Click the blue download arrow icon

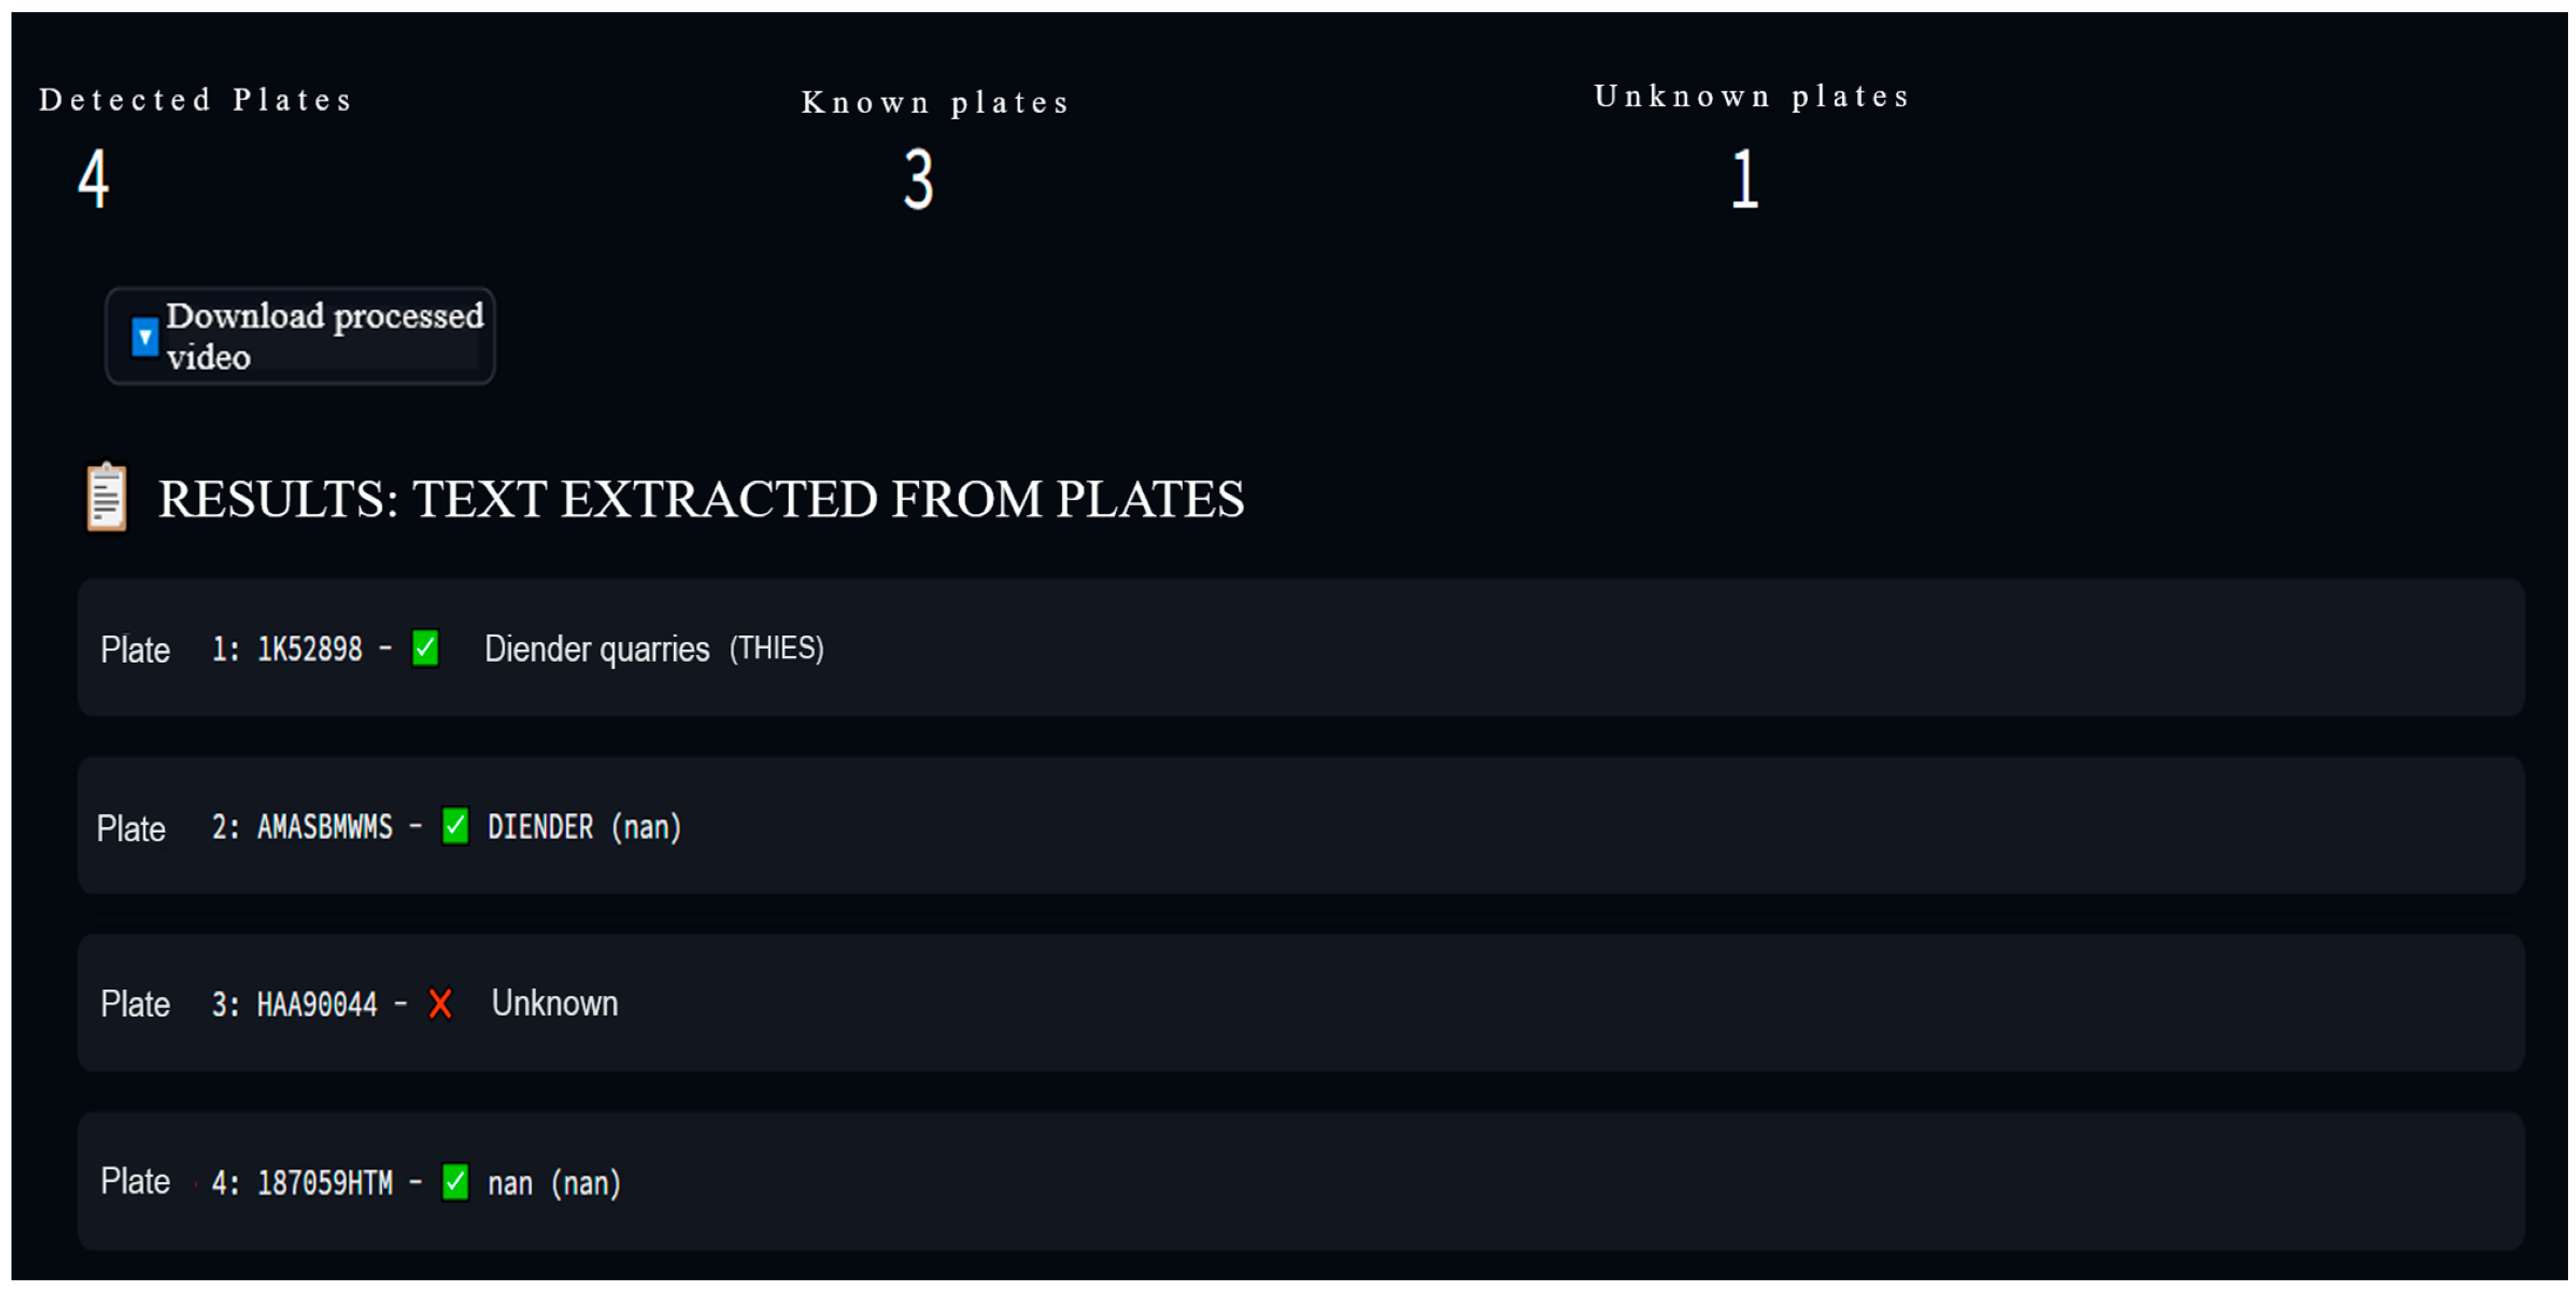coord(145,337)
